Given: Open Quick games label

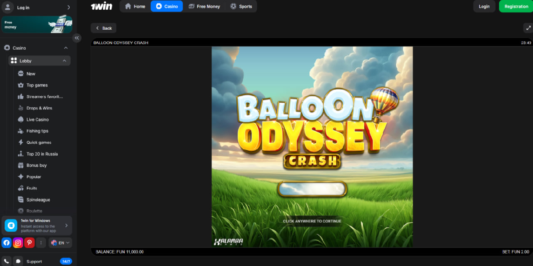Looking at the screenshot, I should click(39, 143).
